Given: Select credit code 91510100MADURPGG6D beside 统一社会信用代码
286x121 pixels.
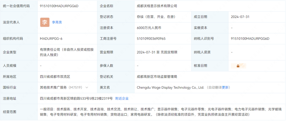Looking at the screenshot, I should [x=59, y=6].
